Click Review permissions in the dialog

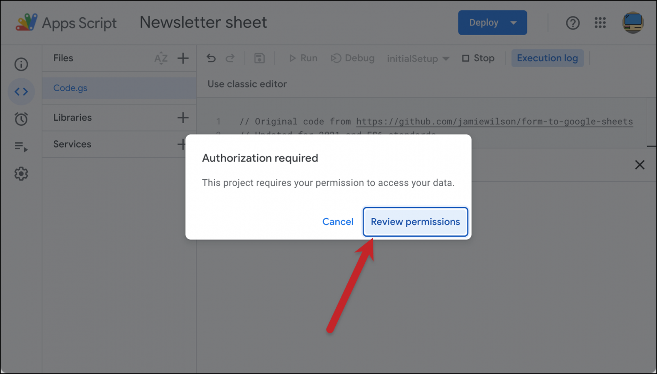(x=415, y=222)
